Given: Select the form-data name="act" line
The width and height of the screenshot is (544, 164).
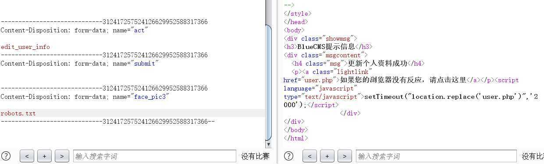Looking at the screenshot, I should click(75, 30).
